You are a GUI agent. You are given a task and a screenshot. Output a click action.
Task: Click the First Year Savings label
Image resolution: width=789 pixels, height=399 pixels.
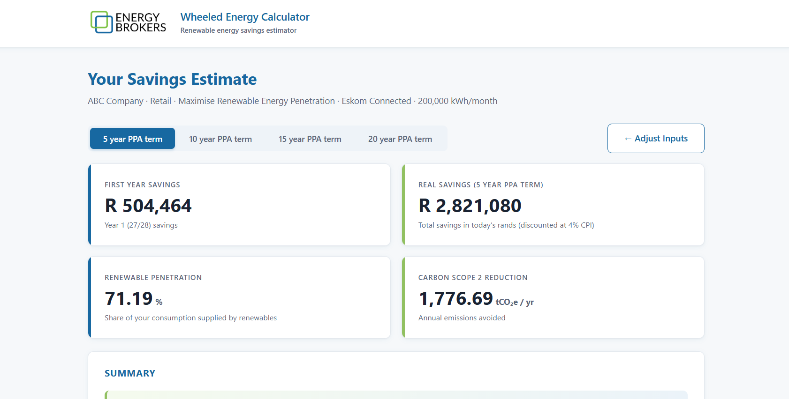click(142, 185)
